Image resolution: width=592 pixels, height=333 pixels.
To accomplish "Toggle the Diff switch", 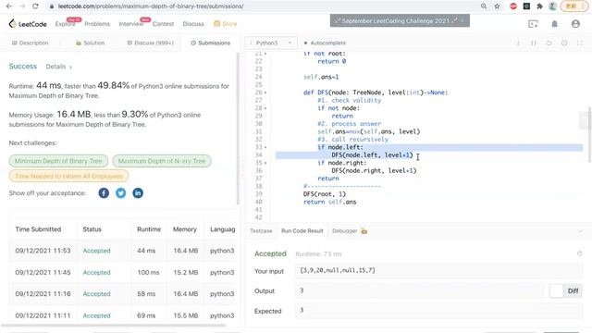I will pos(565,290).
